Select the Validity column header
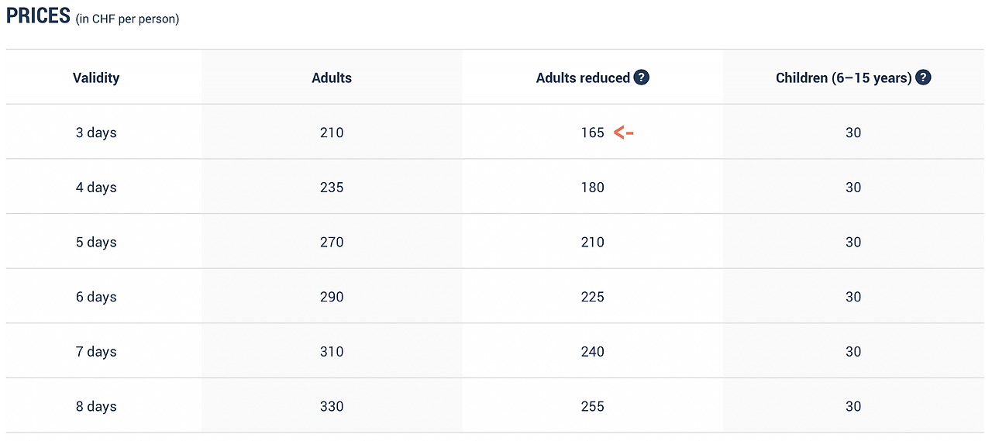Viewport: 992px width, 441px height. [96, 78]
